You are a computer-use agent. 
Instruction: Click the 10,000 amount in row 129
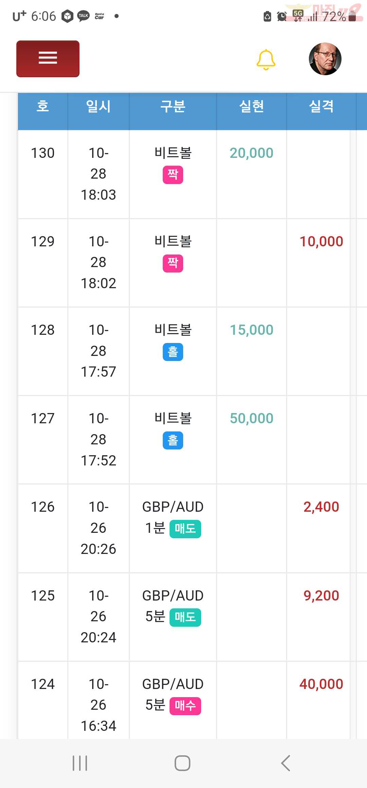[321, 242]
